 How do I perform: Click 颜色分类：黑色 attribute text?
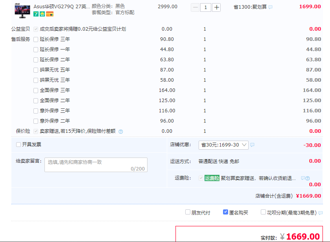(108, 6)
